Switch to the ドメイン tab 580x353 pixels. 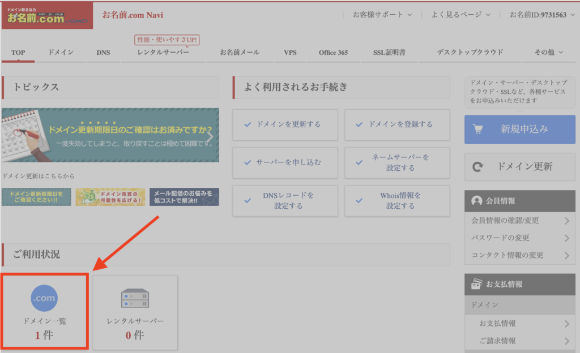(x=61, y=53)
